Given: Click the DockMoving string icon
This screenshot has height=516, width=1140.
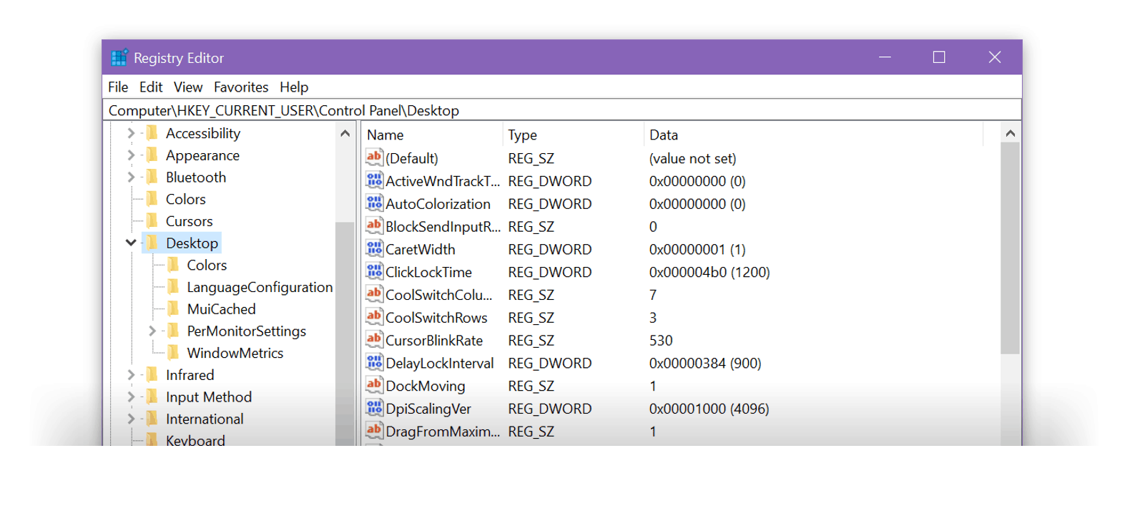Looking at the screenshot, I should [x=374, y=385].
